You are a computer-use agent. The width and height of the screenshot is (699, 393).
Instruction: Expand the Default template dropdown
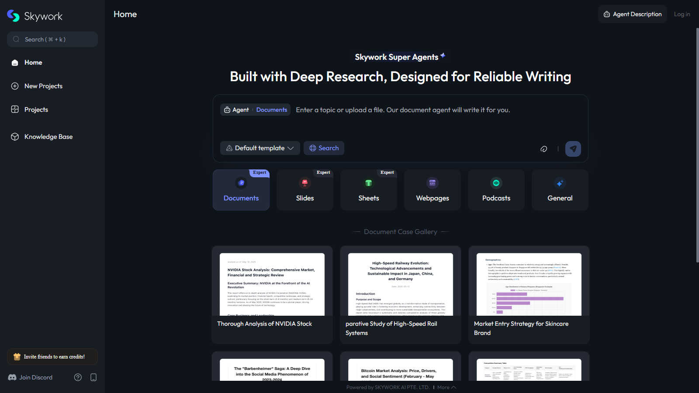tap(260, 148)
